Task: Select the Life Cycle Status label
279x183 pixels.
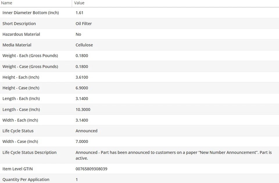Action: 18,131
